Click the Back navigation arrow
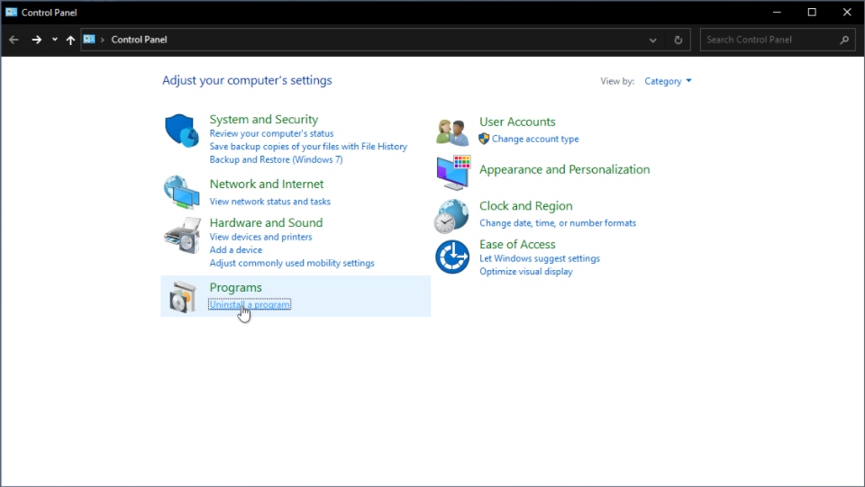The height and width of the screenshot is (487, 865). tap(14, 40)
